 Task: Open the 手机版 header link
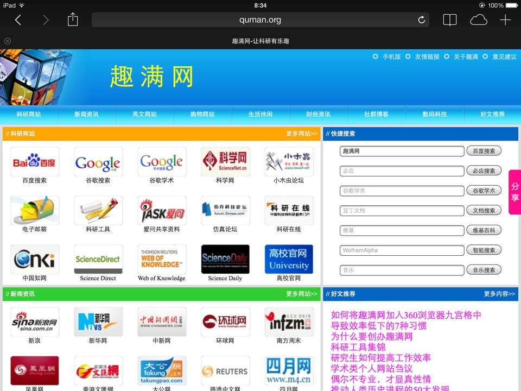(391, 57)
